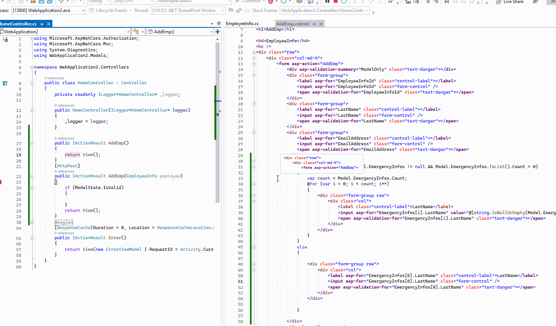Switch to the EmployeeInfo.cs tab
The width and height of the screenshot is (556, 326).
(242, 24)
